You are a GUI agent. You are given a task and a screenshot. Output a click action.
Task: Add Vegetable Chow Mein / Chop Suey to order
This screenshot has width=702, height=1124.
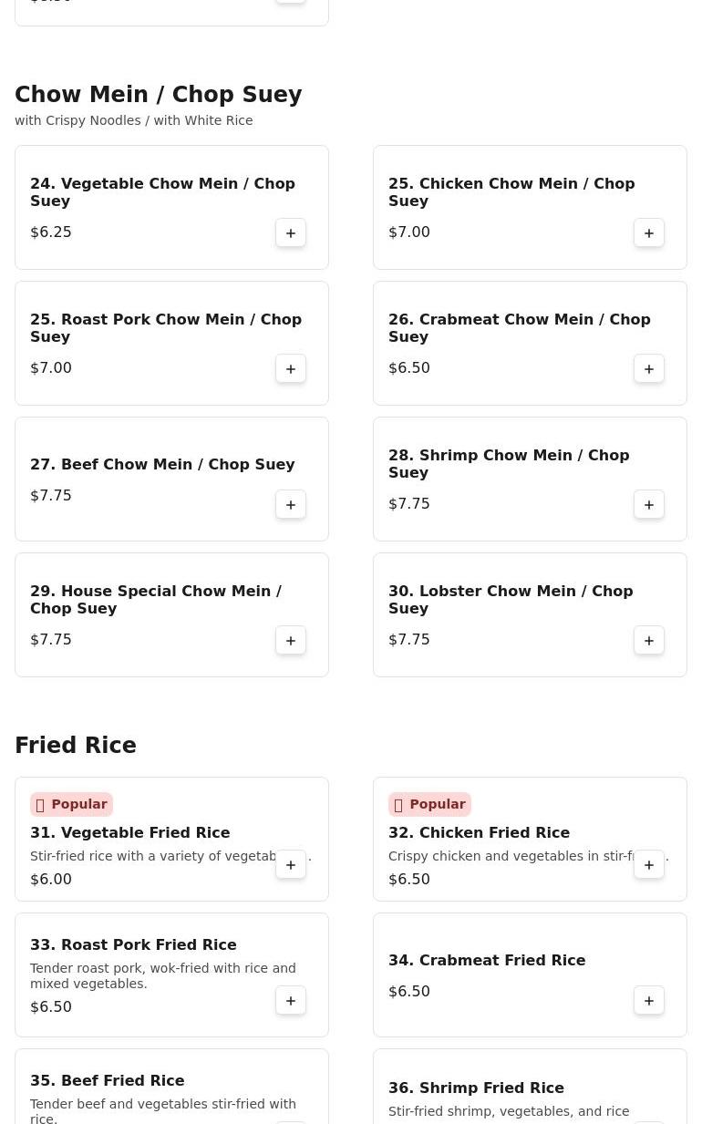click(291, 233)
